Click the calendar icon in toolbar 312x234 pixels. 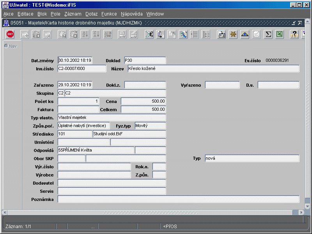222,35
